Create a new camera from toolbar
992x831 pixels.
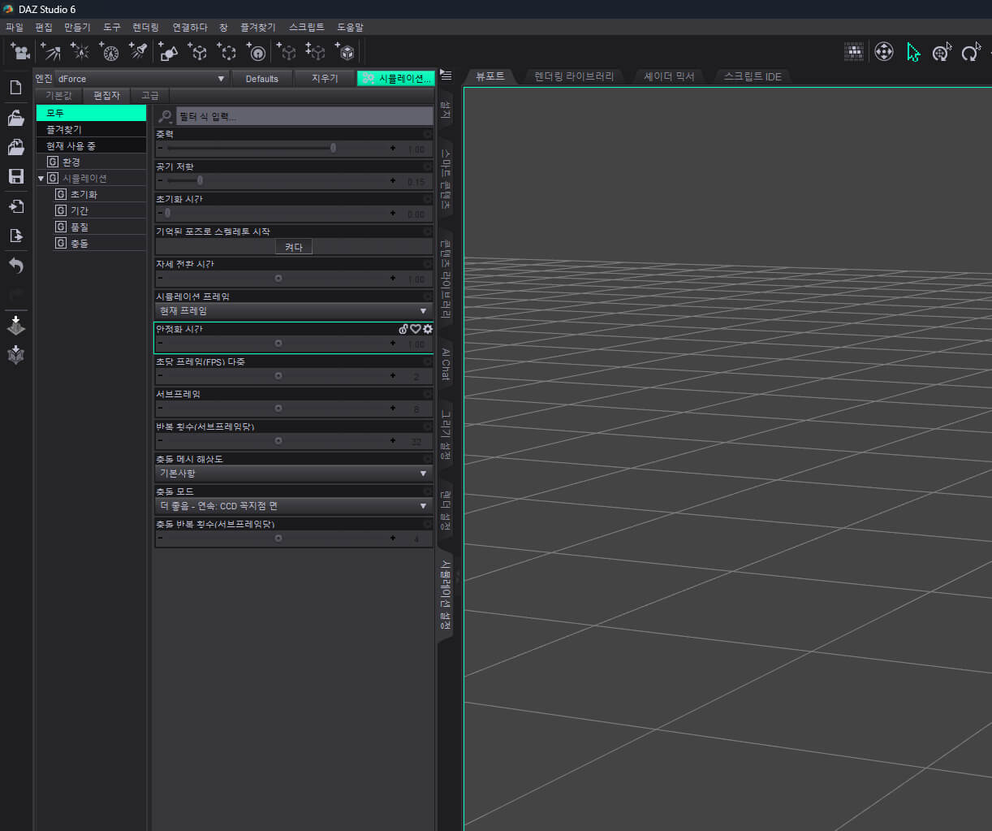(20, 52)
